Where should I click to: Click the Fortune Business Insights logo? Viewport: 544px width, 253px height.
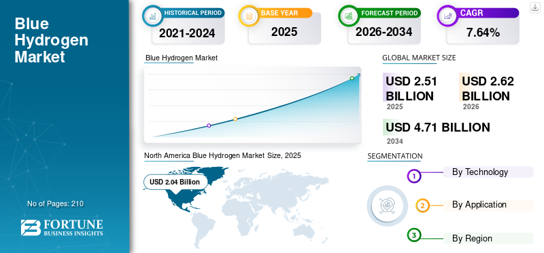click(x=62, y=227)
